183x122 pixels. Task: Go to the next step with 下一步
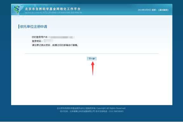click(x=92, y=59)
